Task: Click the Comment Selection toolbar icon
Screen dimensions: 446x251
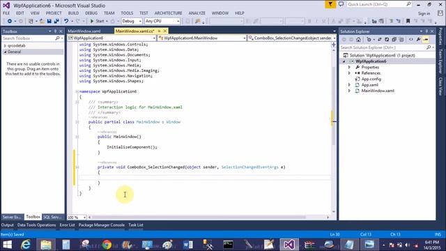Action: (392, 21)
